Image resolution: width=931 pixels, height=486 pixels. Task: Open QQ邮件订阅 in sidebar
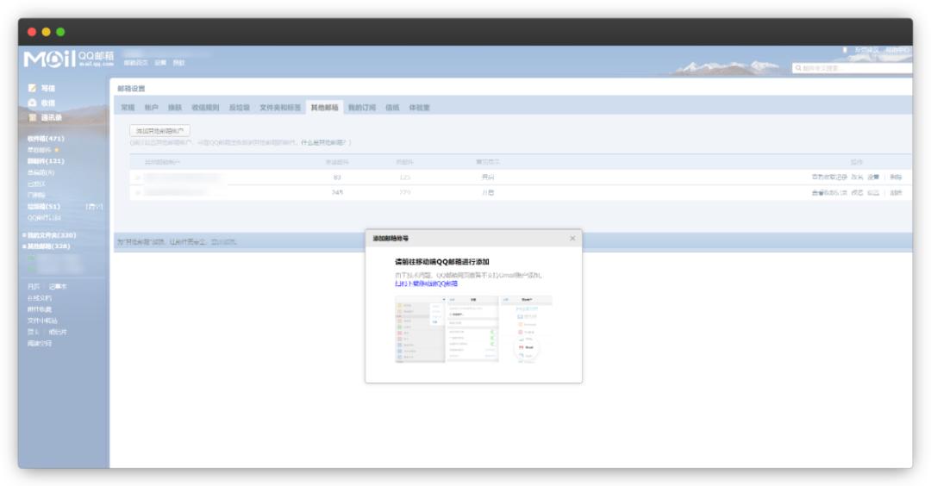[x=44, y=218]
